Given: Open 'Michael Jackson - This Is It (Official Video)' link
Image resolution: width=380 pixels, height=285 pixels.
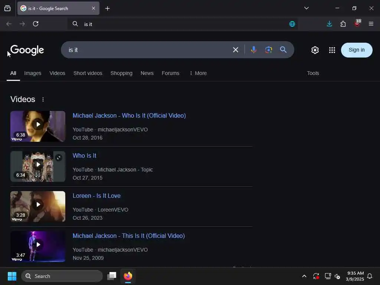Looking at the screenshot, I should [x=129, y=236].
